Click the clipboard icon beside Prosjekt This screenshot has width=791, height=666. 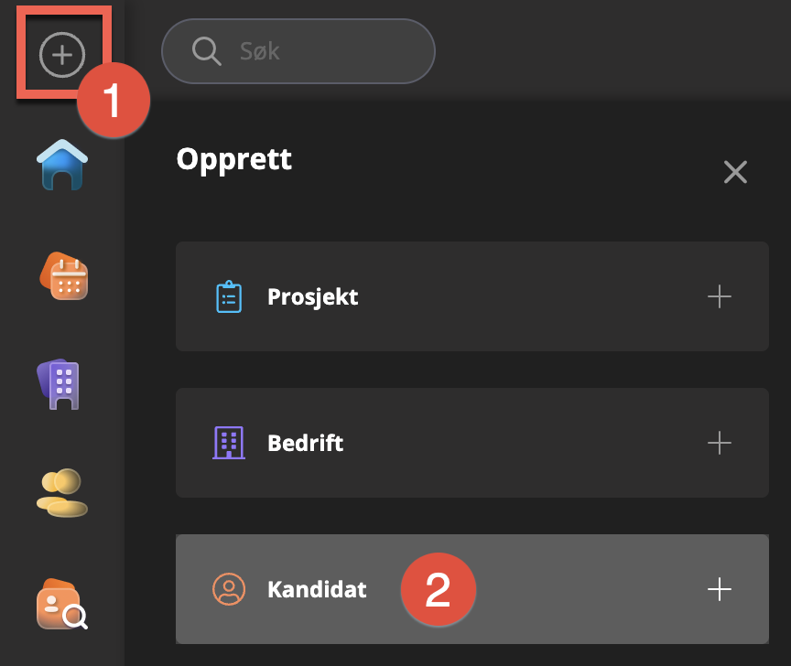coord(229,297)
